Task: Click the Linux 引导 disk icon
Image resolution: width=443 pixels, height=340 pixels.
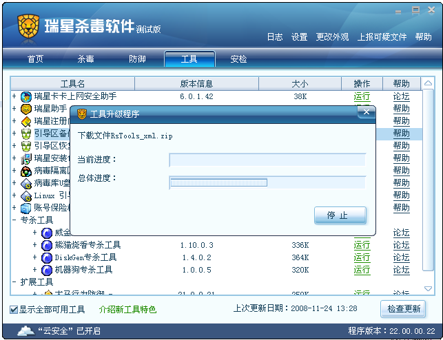Action: point(26,196)
